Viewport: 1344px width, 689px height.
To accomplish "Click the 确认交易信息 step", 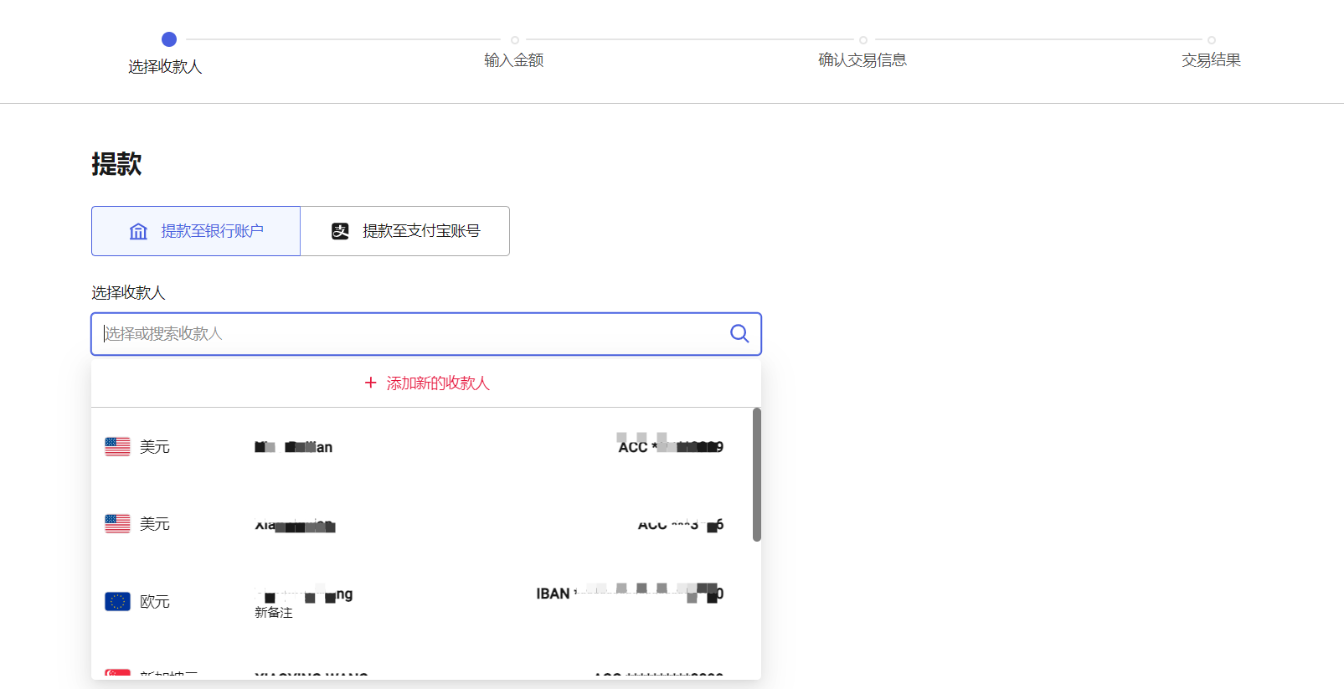I will point(863,59).
